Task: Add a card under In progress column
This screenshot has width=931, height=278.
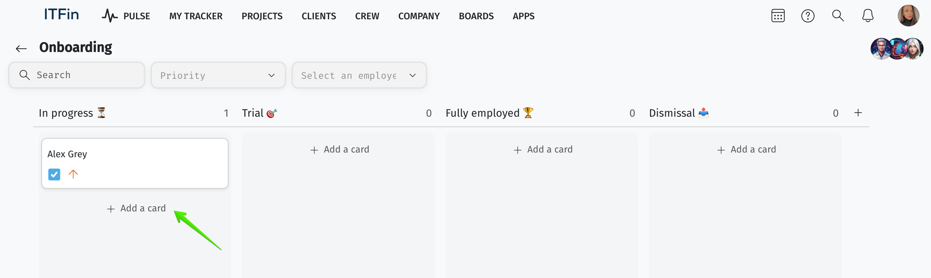Action: pos(136,208)
